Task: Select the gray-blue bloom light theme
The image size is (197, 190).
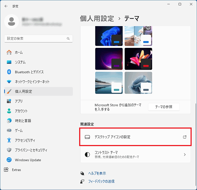Action: pos(138,83)
